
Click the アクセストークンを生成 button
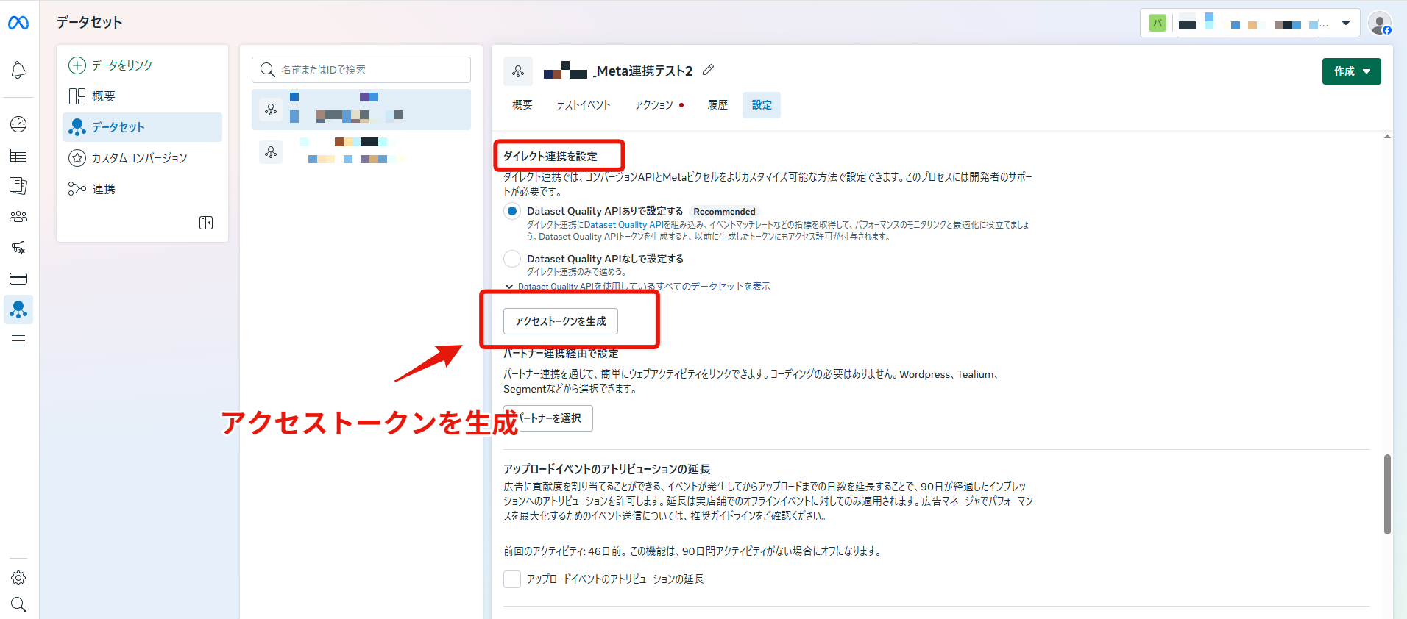(561, 321)
